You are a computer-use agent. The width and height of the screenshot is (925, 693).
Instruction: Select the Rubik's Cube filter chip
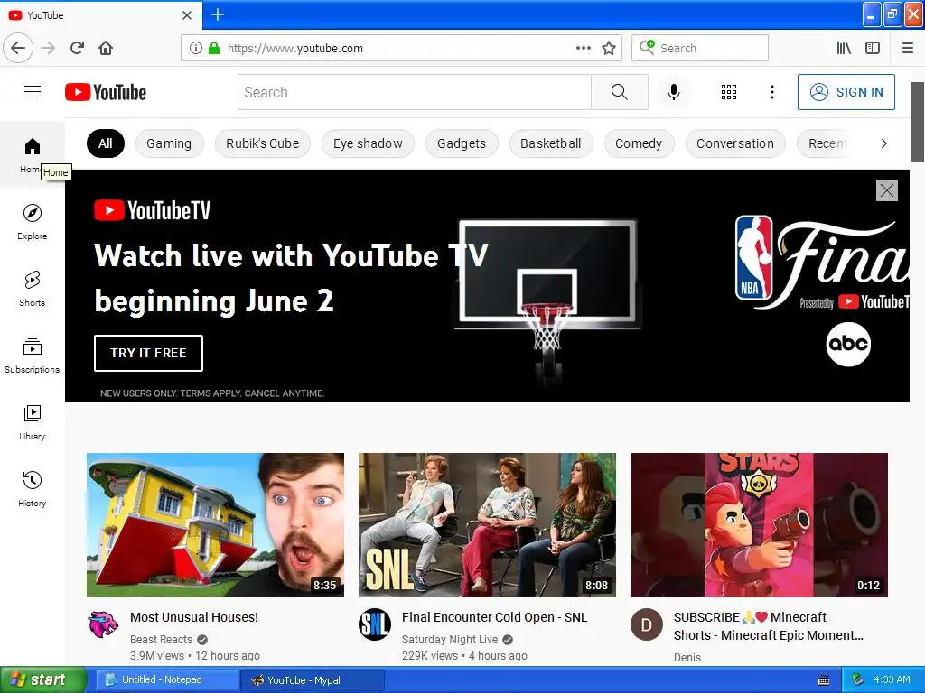(x=263, y=143)
